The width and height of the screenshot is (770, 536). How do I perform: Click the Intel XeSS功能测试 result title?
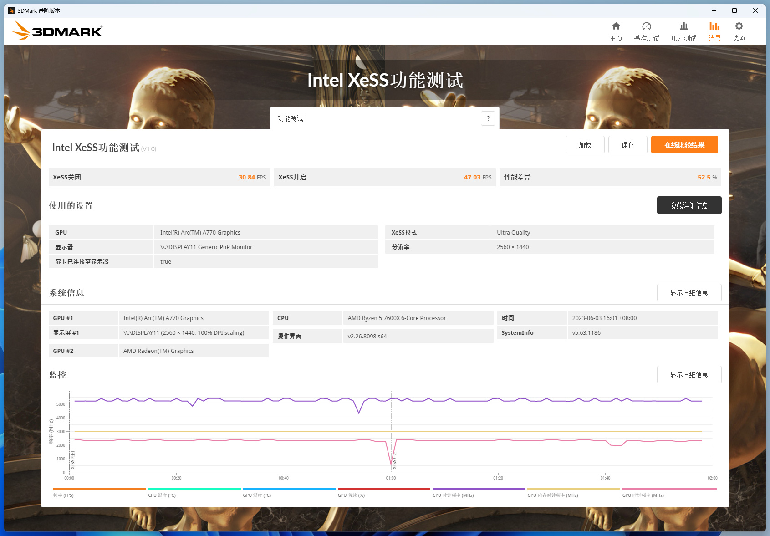(96, 148)
